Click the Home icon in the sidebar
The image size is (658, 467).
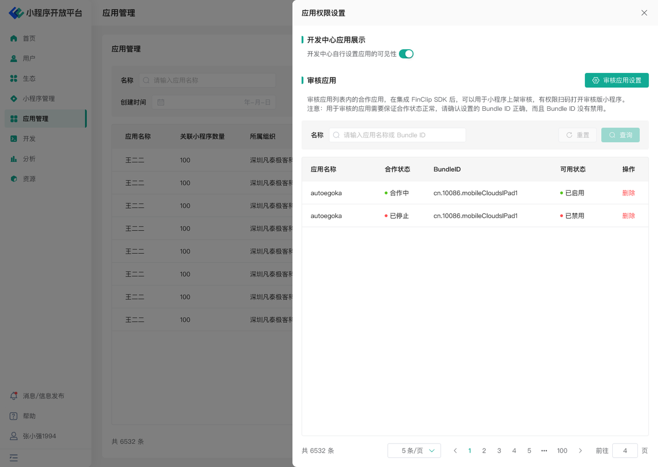tap(14, 38)
